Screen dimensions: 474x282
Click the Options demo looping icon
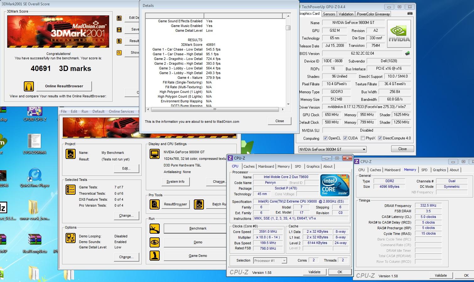pyautogui.click(x=71, y=238)
